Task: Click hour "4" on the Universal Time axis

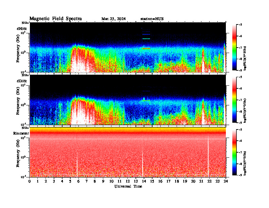Action: [62, 181]
